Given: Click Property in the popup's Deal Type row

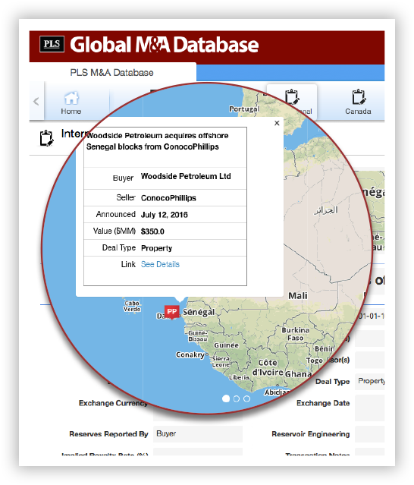Looking at the screenshot, I should click(x=156, y=248).
